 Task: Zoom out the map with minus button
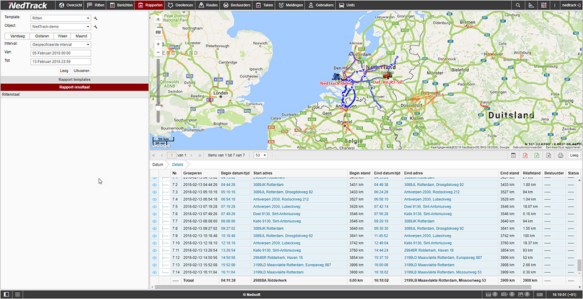pyautogui.click(x=158, y=52)
